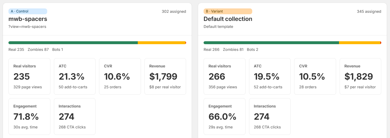Select Variant's Real visitors 266 card
The height and width of the screenshot is (138, 390).
coord(225,76)
